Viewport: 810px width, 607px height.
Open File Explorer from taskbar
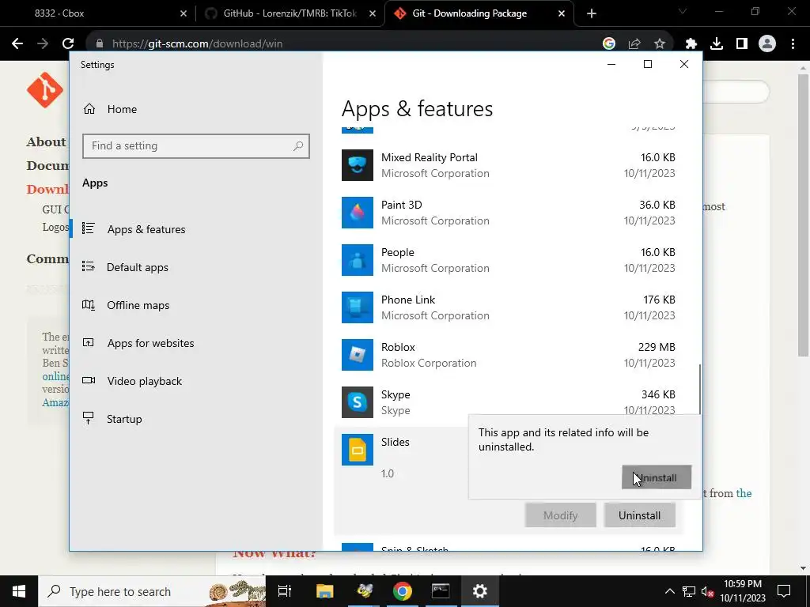325,591
